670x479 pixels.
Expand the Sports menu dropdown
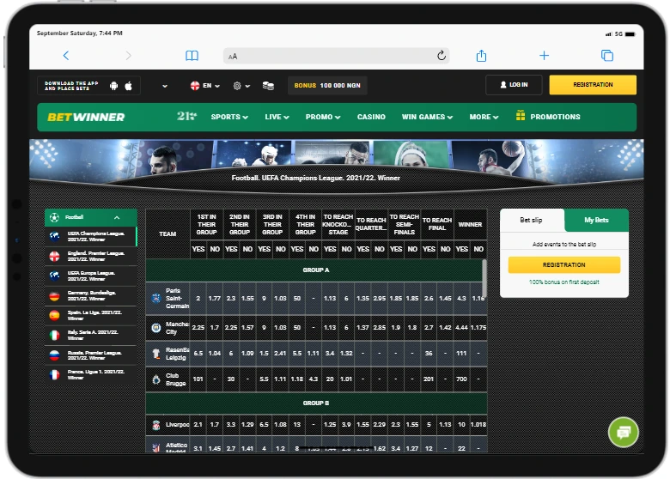[229, 117]
